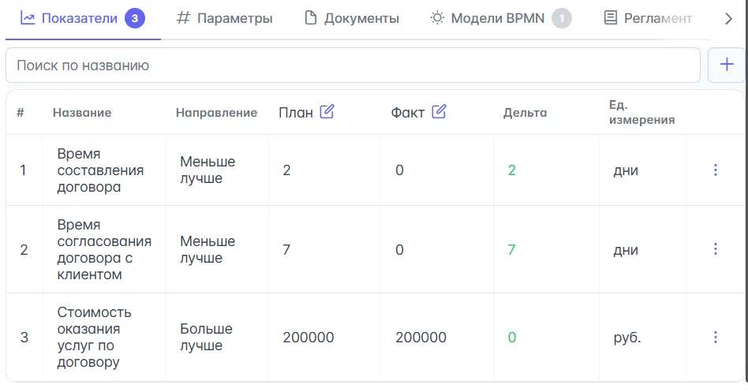
Task: Select the Показатели tab
Action: pyautogui.click(x=82, y=18)
